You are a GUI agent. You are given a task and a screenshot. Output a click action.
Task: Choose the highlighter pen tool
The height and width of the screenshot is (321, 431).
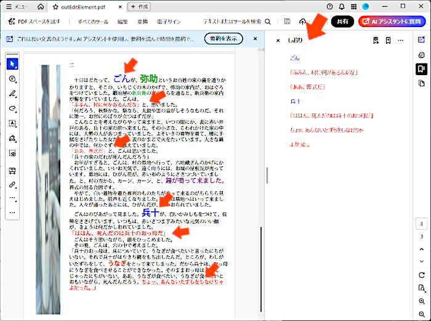[x=12, y=94]
